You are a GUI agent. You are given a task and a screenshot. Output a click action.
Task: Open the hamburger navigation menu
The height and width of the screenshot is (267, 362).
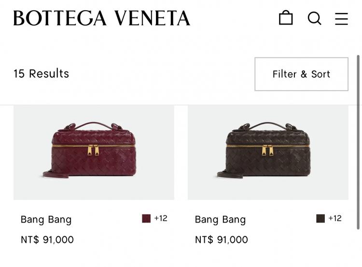click(x=341, y=18)
